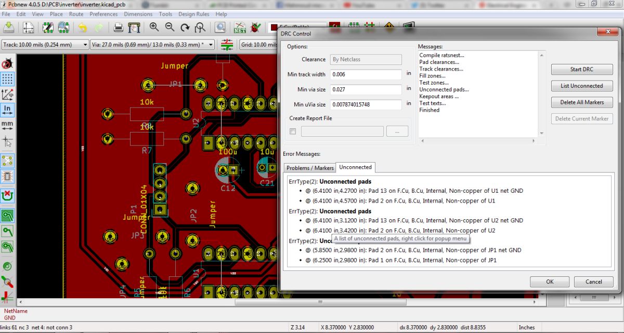Click the Messages box down scroll arrow
The height and width of the screenshot is (333, 624).
pyautogui.click(x=542, y=133)
